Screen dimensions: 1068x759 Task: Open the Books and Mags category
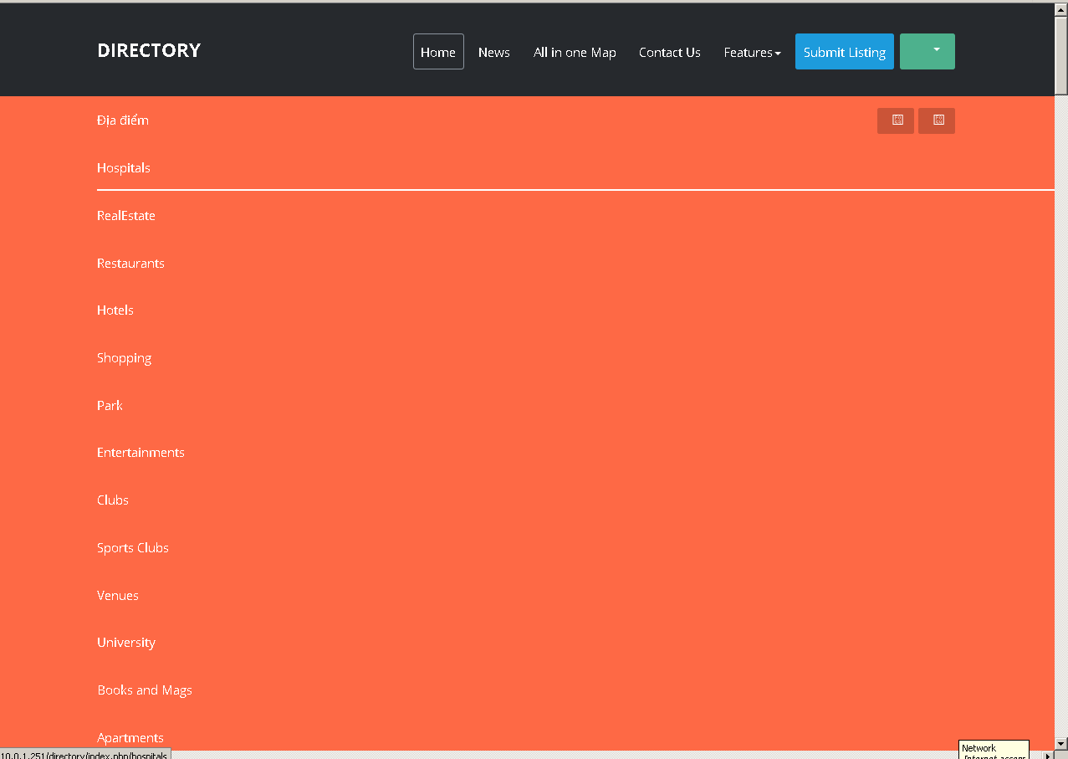(x=145, y=690)
